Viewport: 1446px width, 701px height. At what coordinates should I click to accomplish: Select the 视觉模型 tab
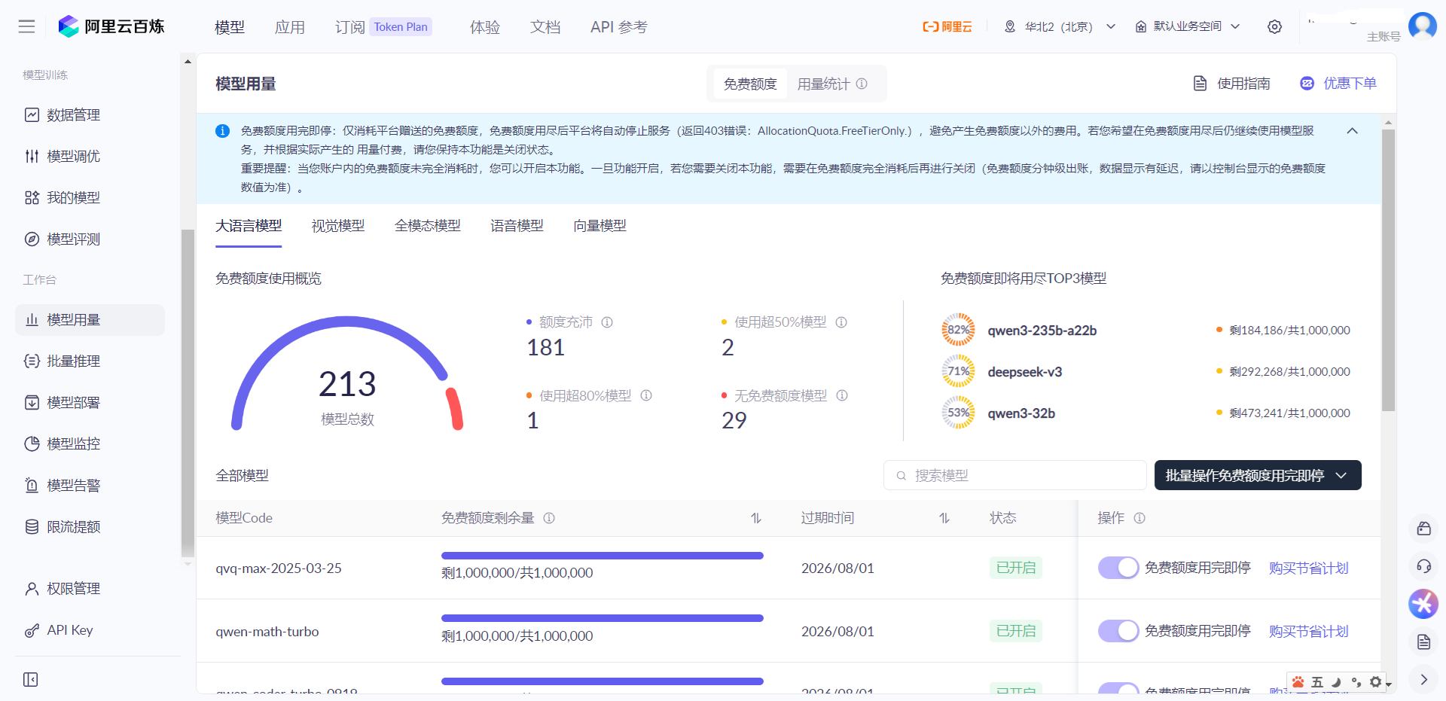tap(338, 226)
